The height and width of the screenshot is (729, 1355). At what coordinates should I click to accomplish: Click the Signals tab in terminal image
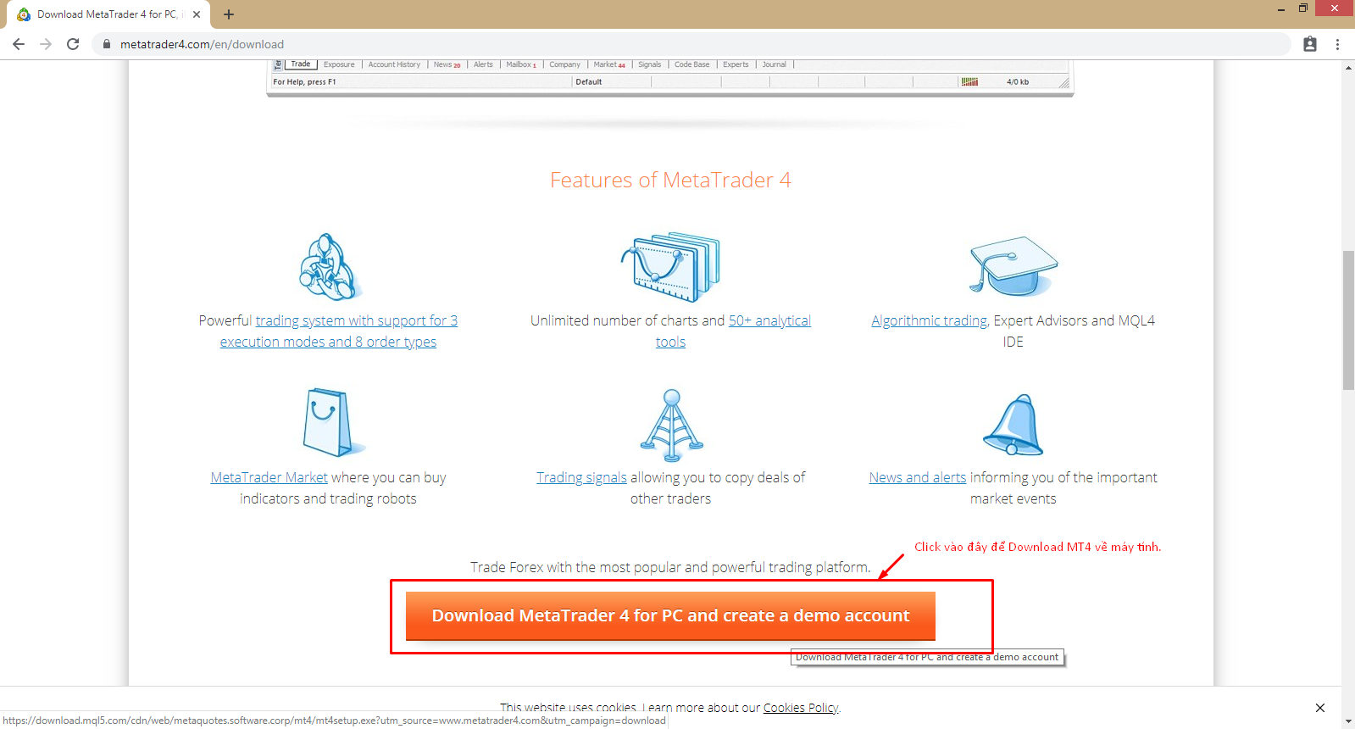tap(649, 64)
